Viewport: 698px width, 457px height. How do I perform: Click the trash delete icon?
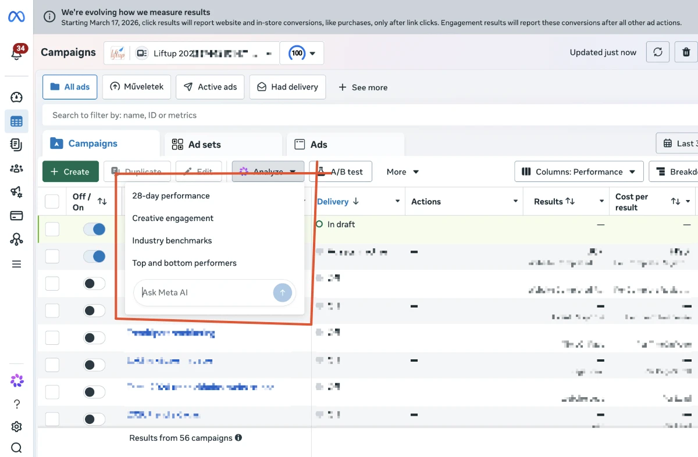point(686,52)
